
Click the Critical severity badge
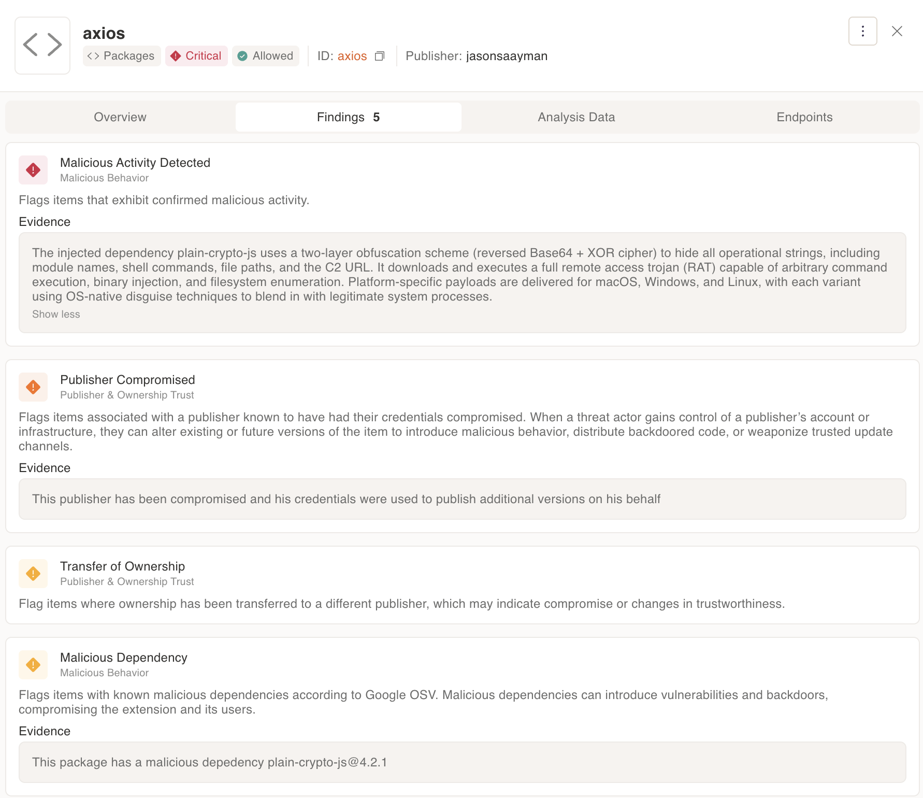point(196,56)
